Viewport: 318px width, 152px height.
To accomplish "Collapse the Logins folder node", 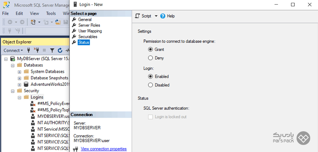I will coord(19,97).
